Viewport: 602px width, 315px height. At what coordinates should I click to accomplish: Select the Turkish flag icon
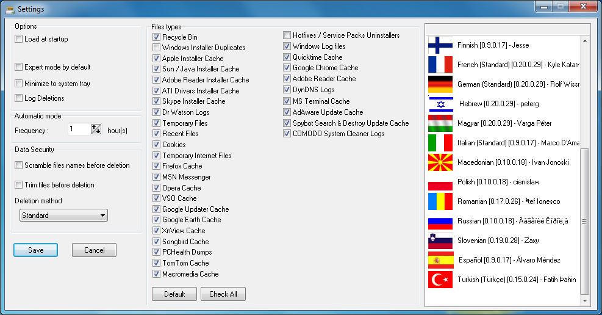pyautogui.click(x=440, y=280)
